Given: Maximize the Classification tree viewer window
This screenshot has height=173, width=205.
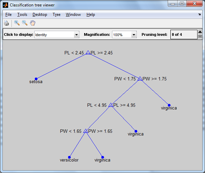Looking at the screenshot, I should coord(182,4).
